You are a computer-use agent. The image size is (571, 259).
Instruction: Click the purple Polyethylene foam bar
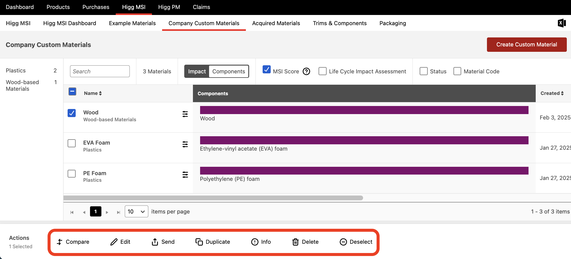click(x=364, y=171)
